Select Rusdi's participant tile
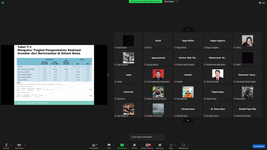Screen dimensions: 267x150 pyautogui.click(x=158, y=41)
